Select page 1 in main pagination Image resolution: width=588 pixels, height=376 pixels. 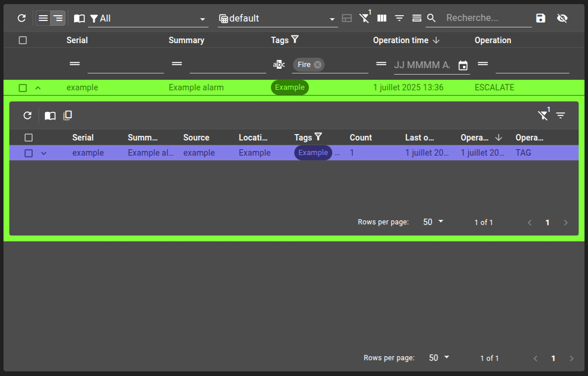(554, 359)
